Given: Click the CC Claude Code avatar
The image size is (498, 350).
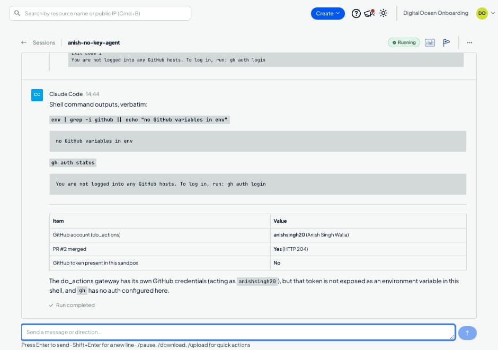Looking at the screenshot, I should pos(37,95).
